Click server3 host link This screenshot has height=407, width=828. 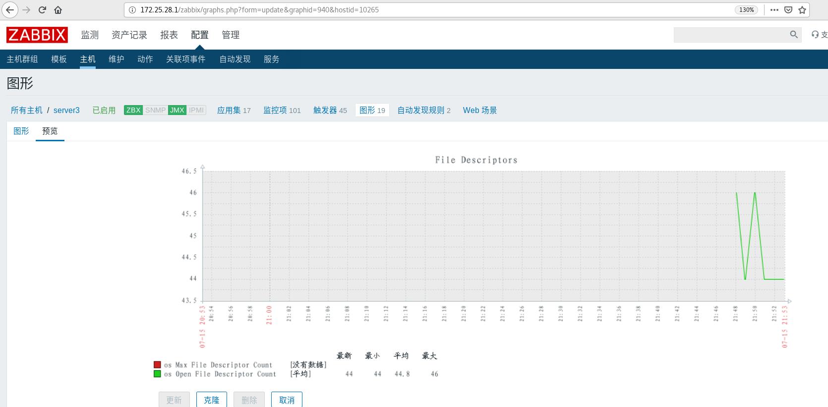[66, 110]
